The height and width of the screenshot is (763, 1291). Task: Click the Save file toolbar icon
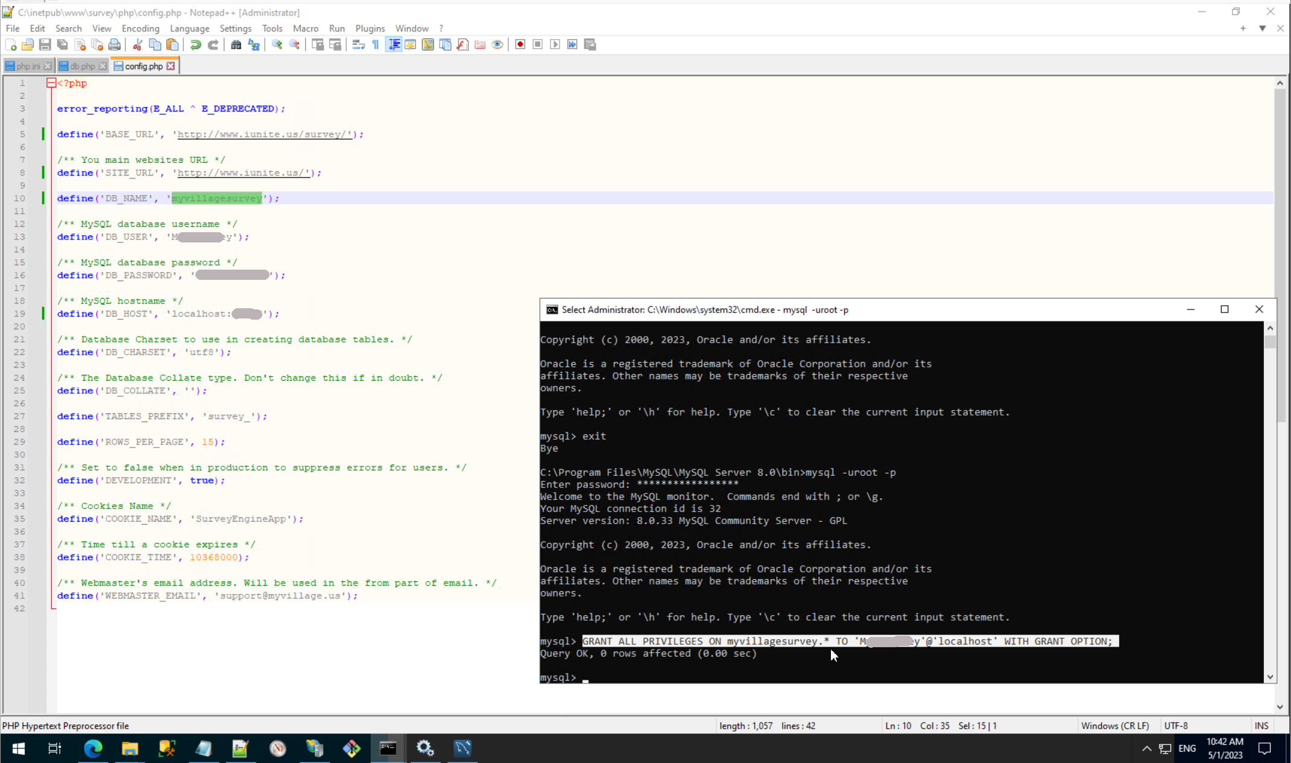[45, 45]
